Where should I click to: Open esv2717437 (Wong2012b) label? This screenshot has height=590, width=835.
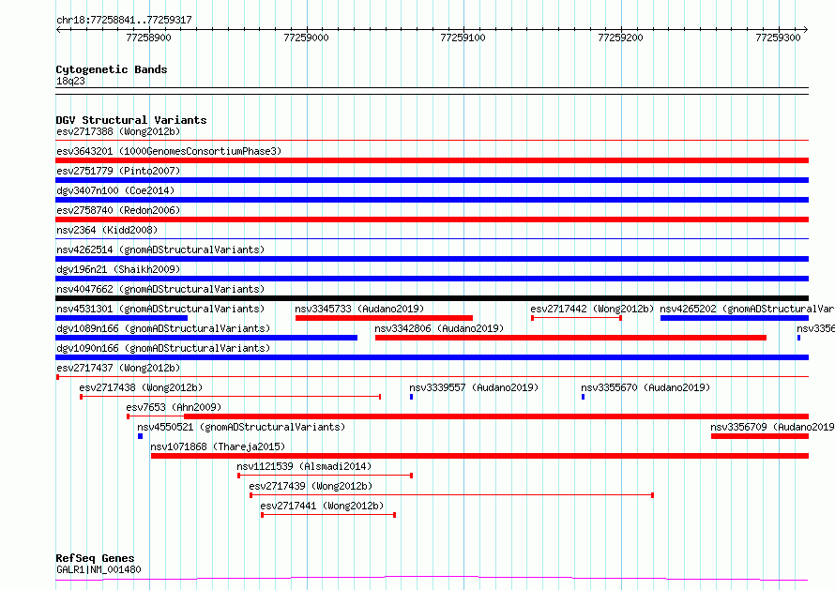pyautogui.click(x=118, y=368)
